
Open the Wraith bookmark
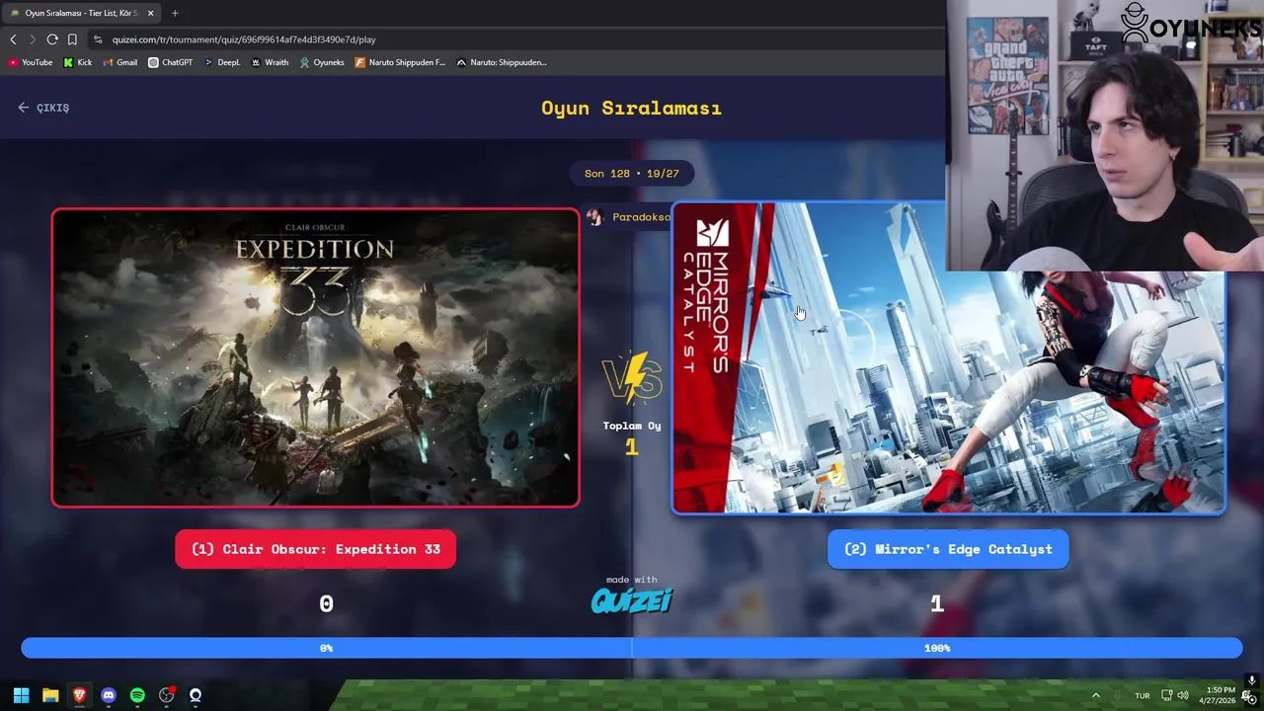click(x=270, y=62)
